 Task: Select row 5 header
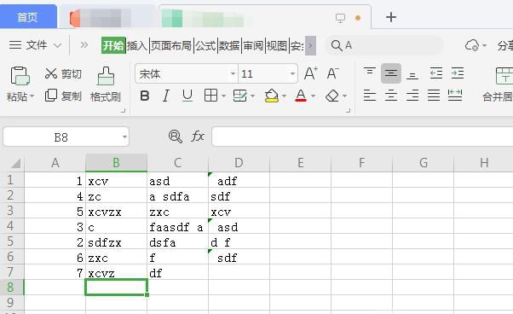pos(11,241)
